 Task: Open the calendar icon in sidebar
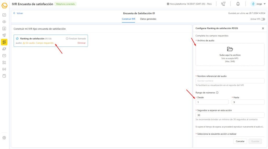click(x=4, y=76)
